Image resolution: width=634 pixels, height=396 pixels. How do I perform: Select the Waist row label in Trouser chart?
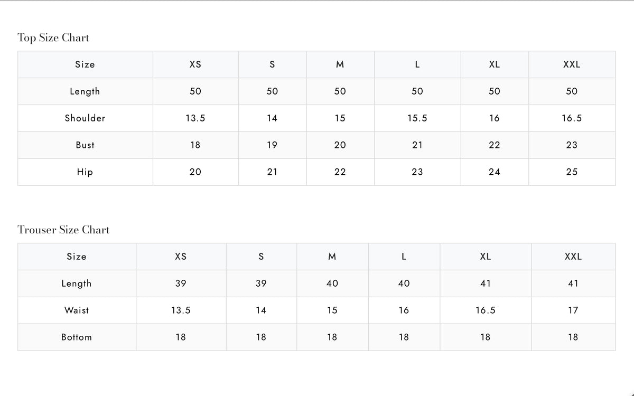coord(77,310)
